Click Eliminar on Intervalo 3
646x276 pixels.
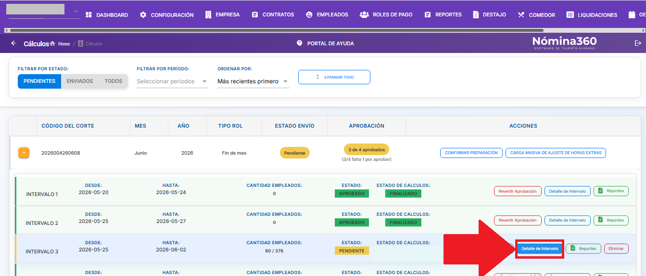pos(616,249)
